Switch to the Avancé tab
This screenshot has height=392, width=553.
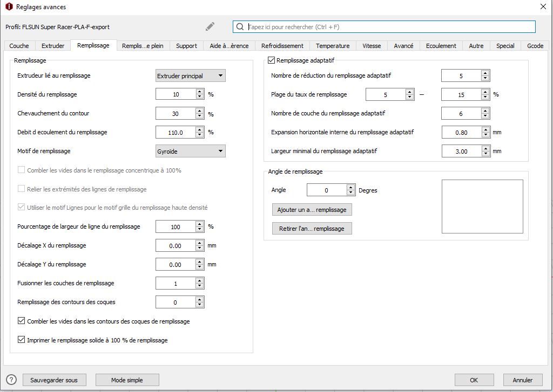403,46
